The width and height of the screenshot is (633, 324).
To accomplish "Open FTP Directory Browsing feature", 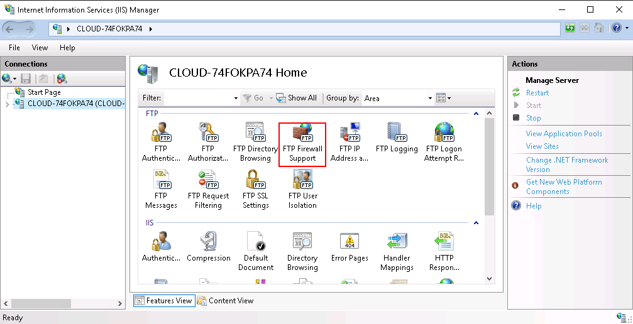I will [x=255, y=143].
